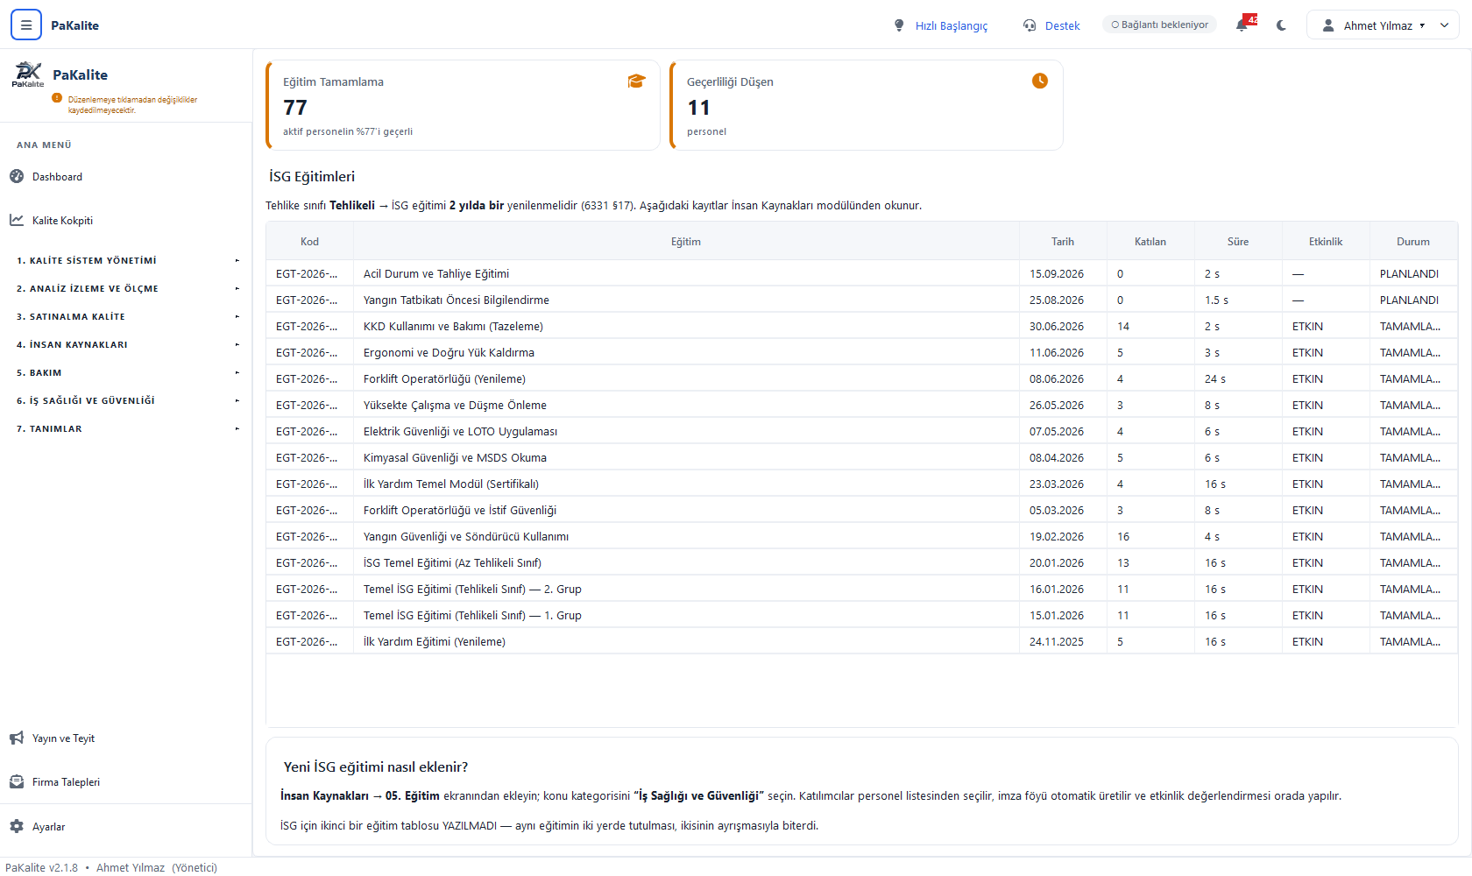Select the Forklift Operatörlüğü (Yenileme) row
Viewport: 1472px width, 876px height.
861,378
